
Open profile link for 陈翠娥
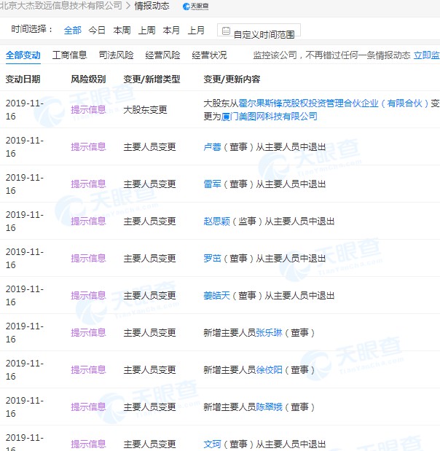coord(270,407)
